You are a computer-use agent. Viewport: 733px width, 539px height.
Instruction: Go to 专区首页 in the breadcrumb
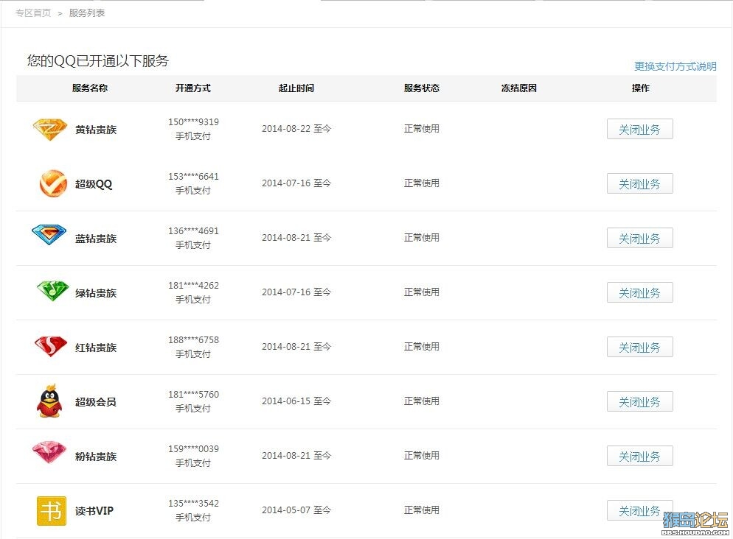coord(33,13)
